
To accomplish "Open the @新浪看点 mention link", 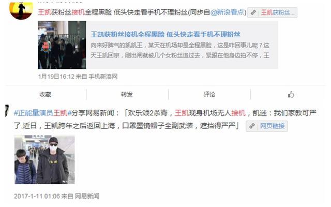I will point(227,12).
